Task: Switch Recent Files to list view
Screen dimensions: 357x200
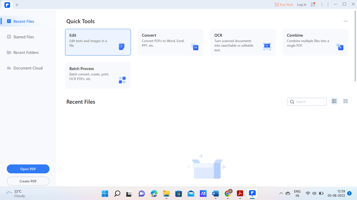Action: coord(334,101)
